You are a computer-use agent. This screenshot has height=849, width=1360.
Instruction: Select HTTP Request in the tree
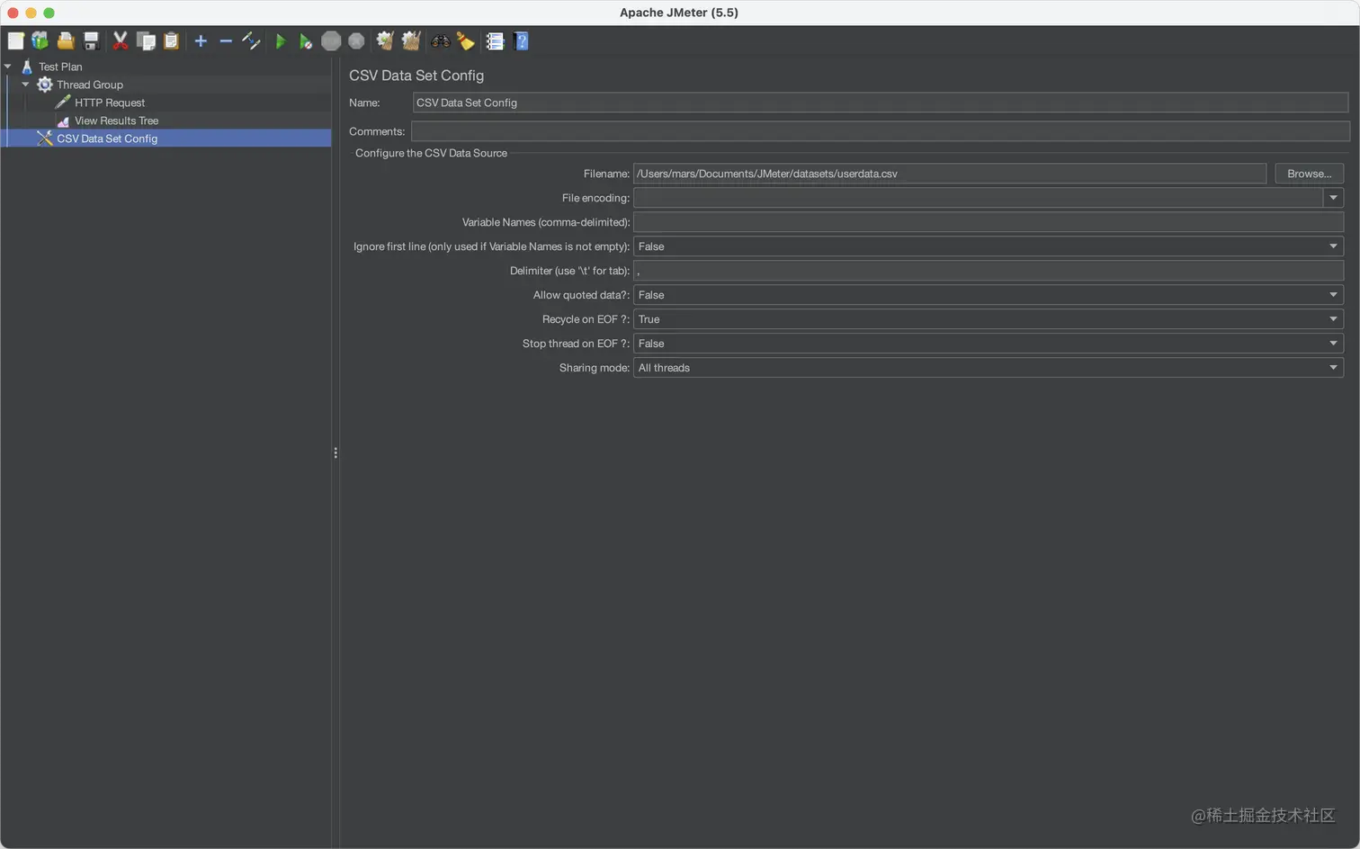[110, 103]
